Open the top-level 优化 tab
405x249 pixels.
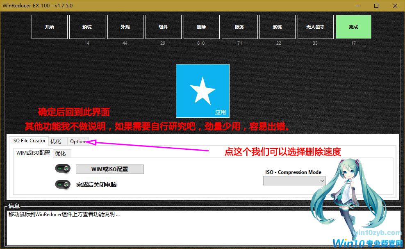56,142
